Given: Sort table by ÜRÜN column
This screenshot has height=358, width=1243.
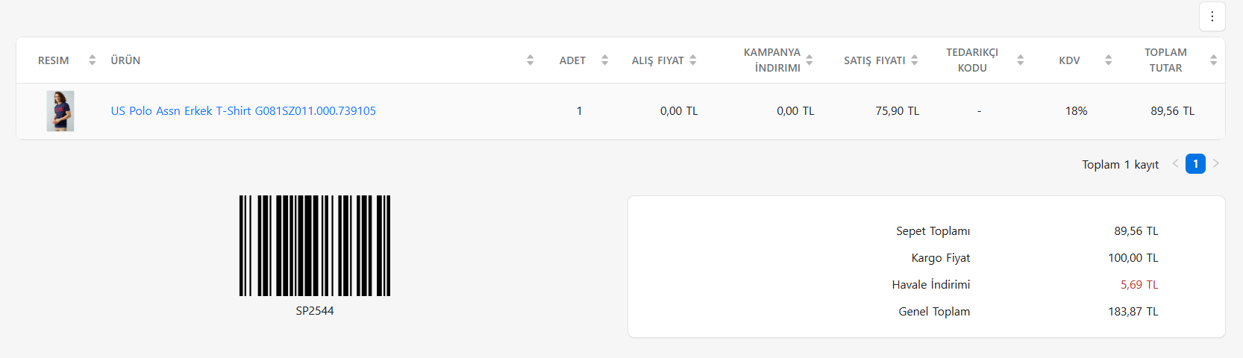Looking at the screenshot, I should [x=530, y=60].
